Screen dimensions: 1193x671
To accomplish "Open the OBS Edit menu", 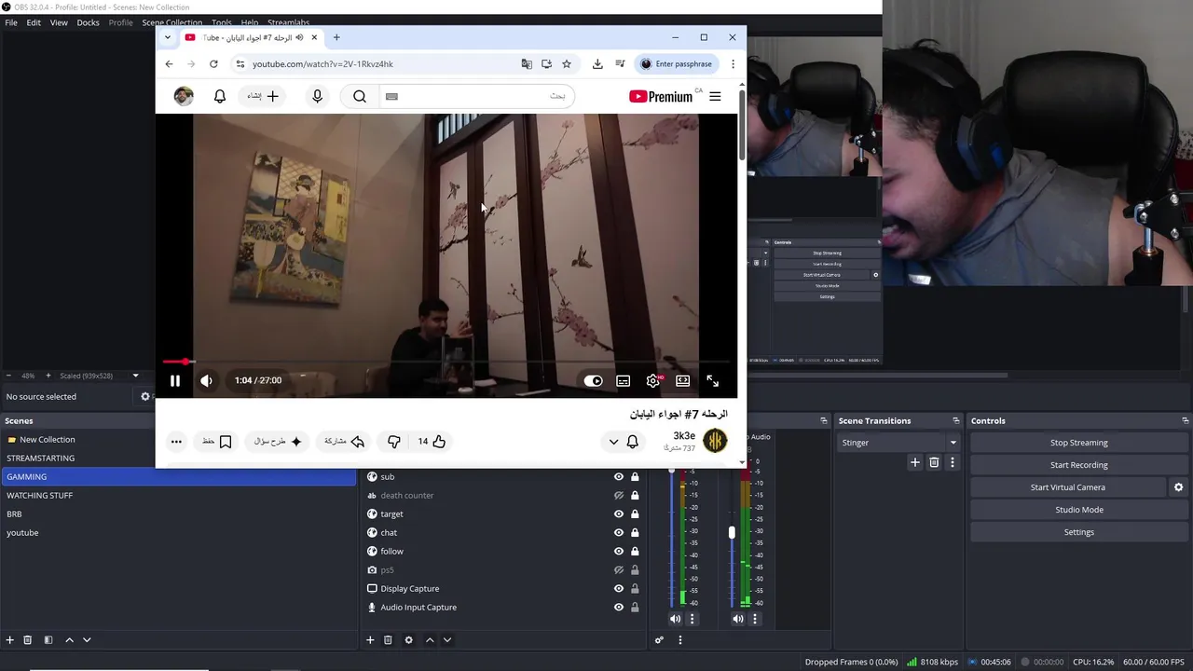I will [34, 22].
